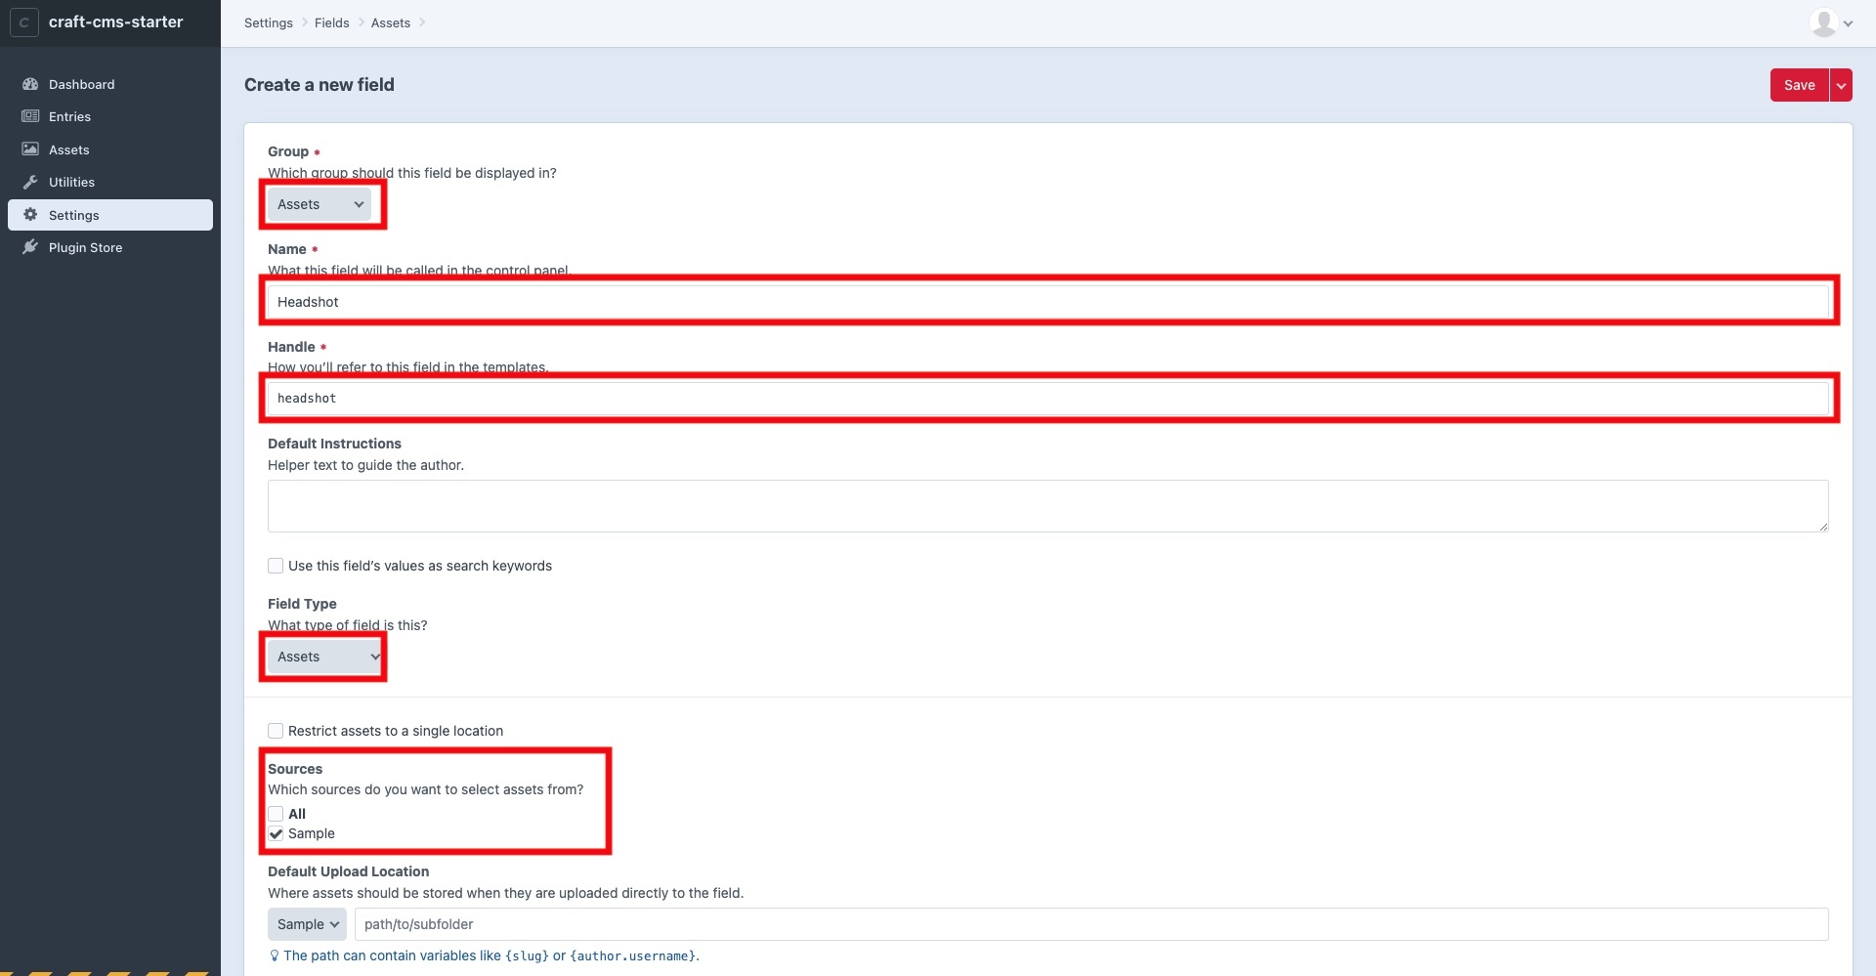1876x976 pixels.
Task: Focus the Name field containing Headshot
Action: tap(1047, 302)
